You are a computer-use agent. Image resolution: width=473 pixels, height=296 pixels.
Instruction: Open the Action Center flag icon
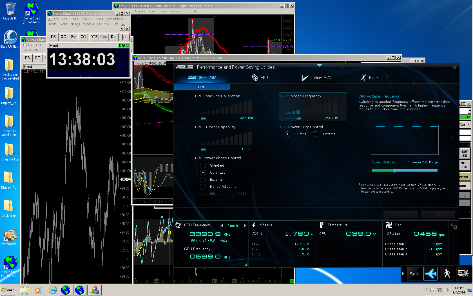pos(433,290)
